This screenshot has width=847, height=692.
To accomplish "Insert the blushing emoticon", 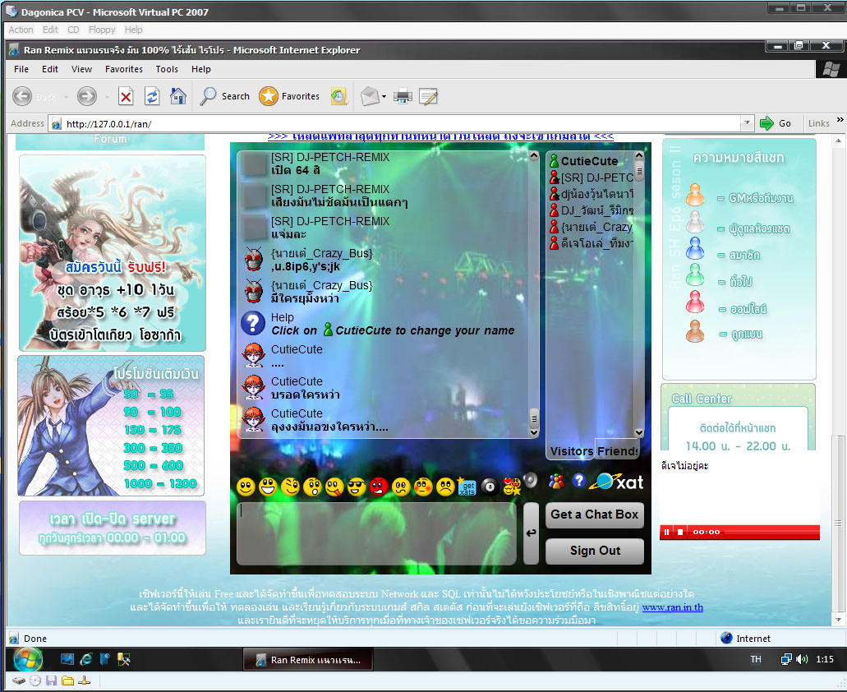I will tap(423, 487).
